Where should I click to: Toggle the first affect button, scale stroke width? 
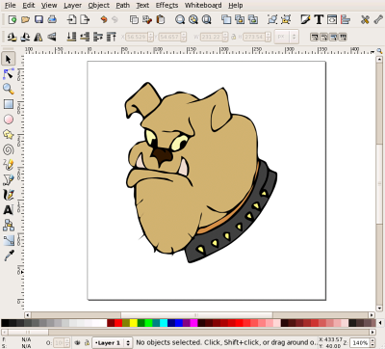pos(314,37)
